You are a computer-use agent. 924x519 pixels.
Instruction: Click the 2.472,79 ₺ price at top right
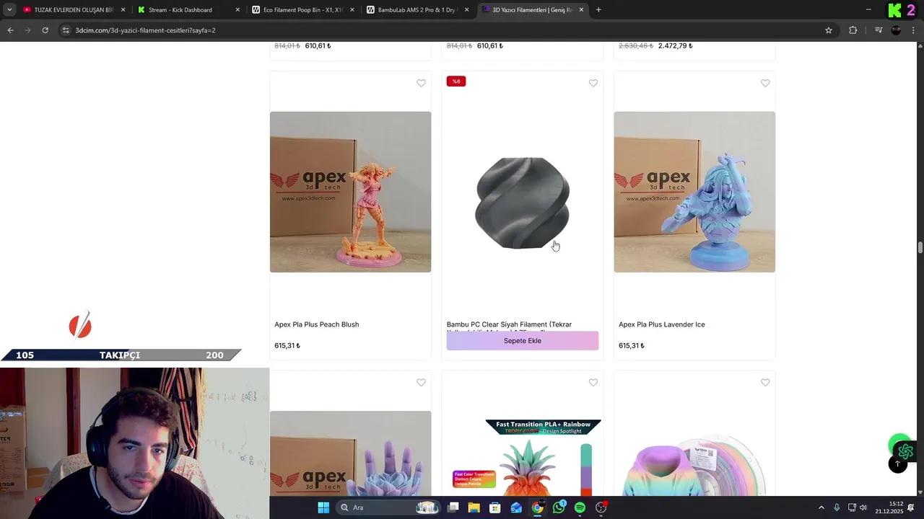coord(675,45)
